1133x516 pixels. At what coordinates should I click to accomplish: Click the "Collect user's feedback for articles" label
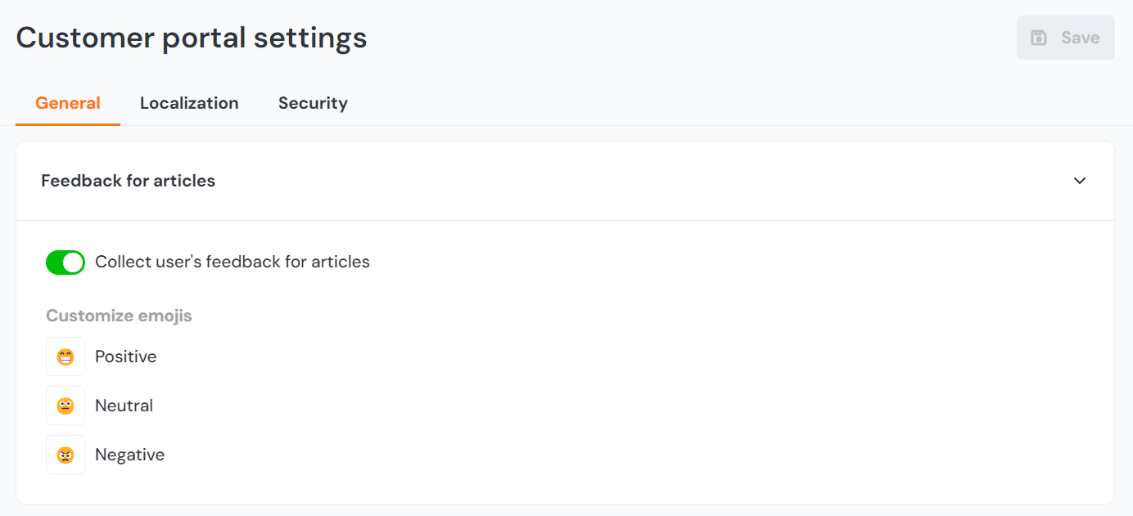tap(232, 262)
